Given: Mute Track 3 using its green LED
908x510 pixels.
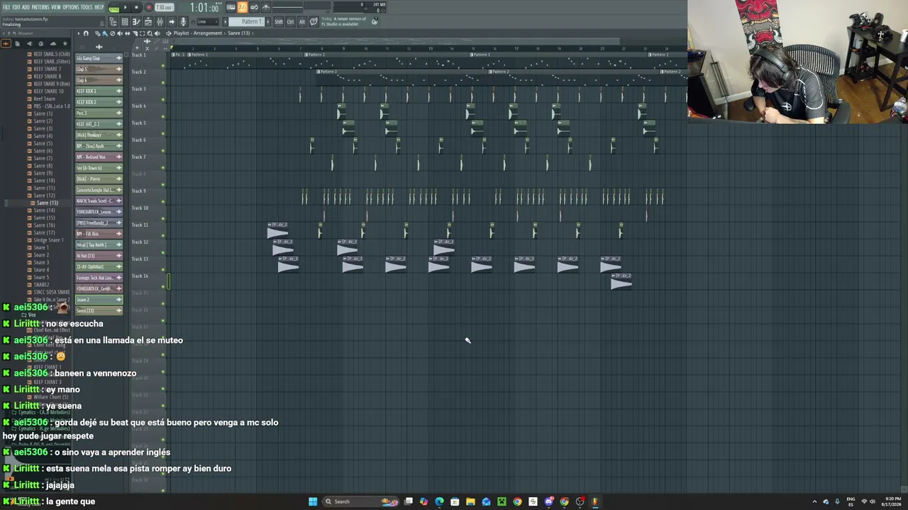Looking at the screenshot, I should 163,101.
